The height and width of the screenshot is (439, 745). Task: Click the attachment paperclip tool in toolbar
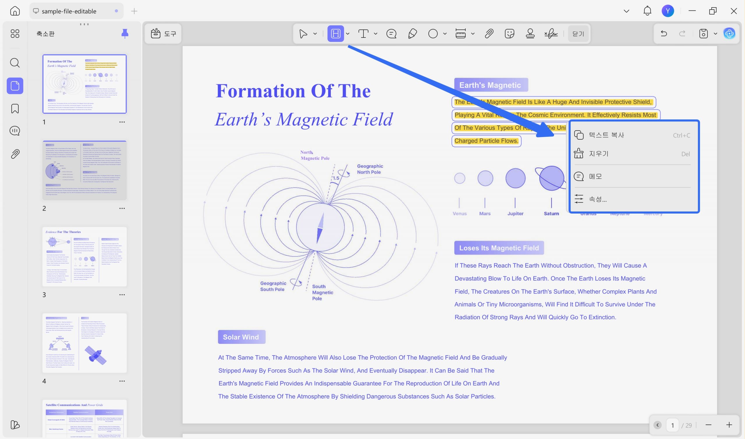coord(489,34)
